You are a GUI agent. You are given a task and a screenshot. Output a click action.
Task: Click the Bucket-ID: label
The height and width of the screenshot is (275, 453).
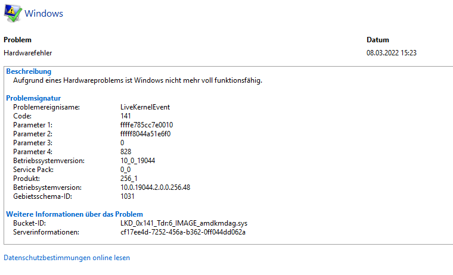tap(29, 223)
